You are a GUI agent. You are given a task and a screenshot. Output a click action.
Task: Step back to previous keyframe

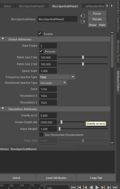[x=85, y=187]
